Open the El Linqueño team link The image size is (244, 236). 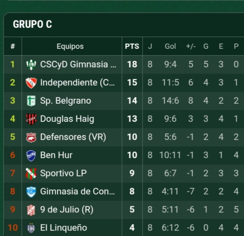point(63,228)
